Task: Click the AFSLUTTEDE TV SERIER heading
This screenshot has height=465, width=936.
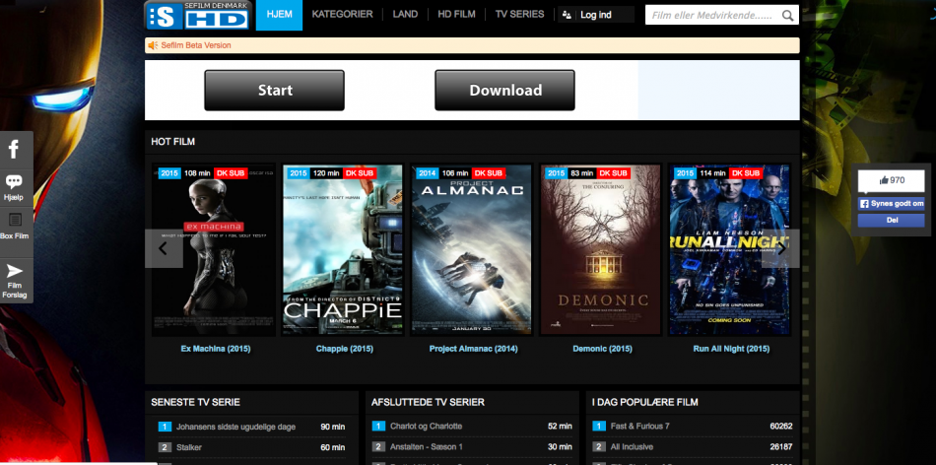Action: click(x=428, y=402)
